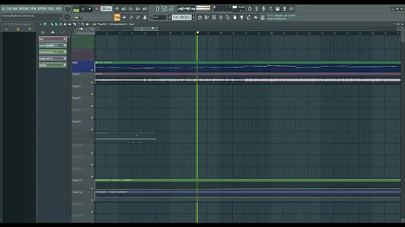Click the export download icon in toolbar

(x=263, y=17)
